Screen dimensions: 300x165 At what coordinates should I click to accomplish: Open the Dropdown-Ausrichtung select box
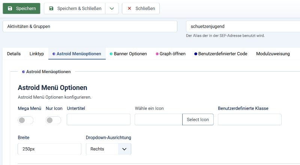(x=108, y=149)
